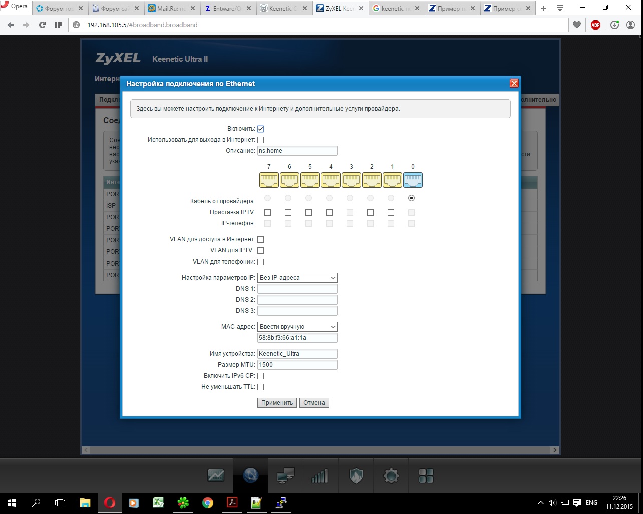Open MAC-адрес dropdown Ввести вручную

[297, 327]
